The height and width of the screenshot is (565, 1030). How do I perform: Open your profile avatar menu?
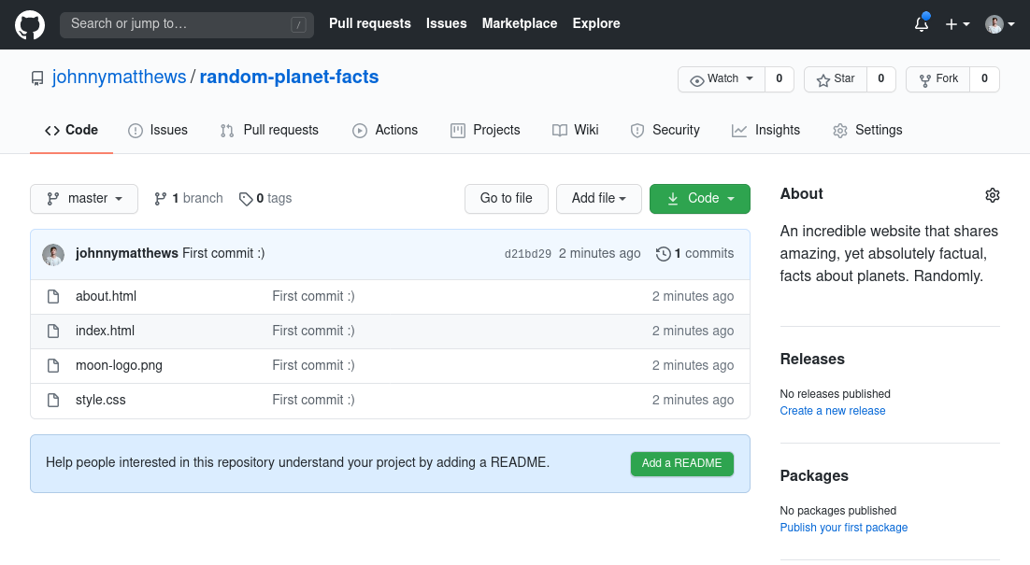[x=993, y=23]
